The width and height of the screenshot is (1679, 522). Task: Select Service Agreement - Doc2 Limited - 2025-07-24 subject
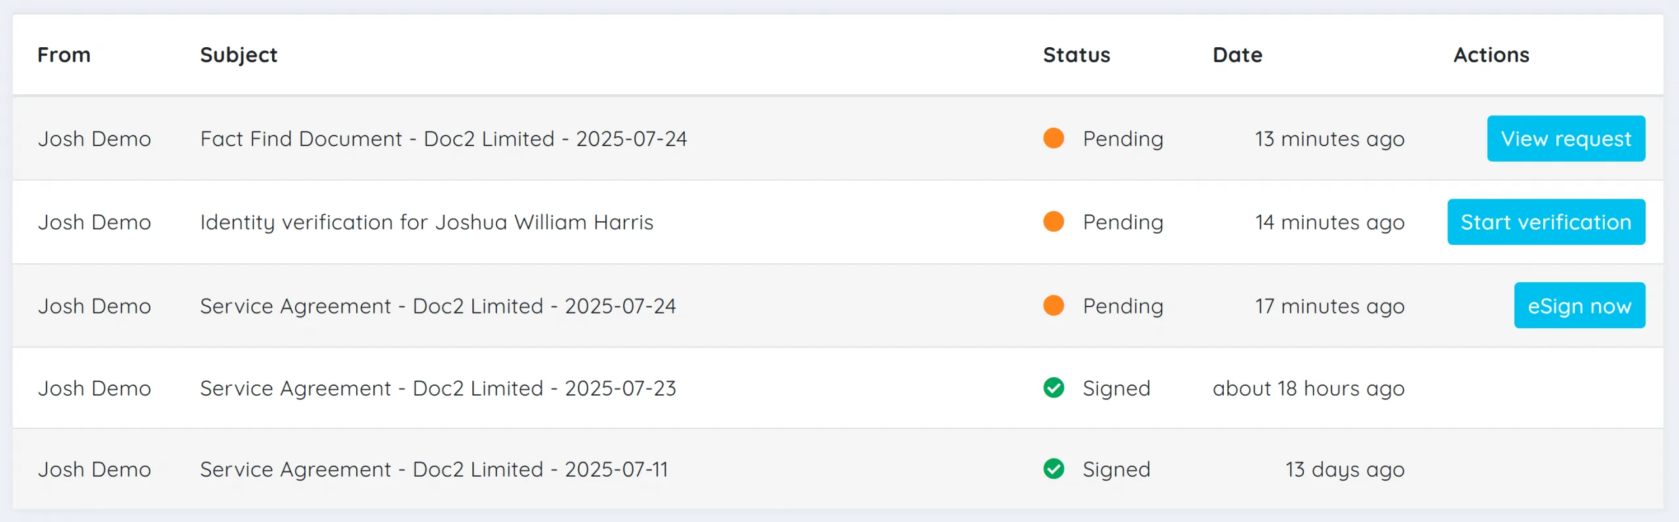(437, 306)
